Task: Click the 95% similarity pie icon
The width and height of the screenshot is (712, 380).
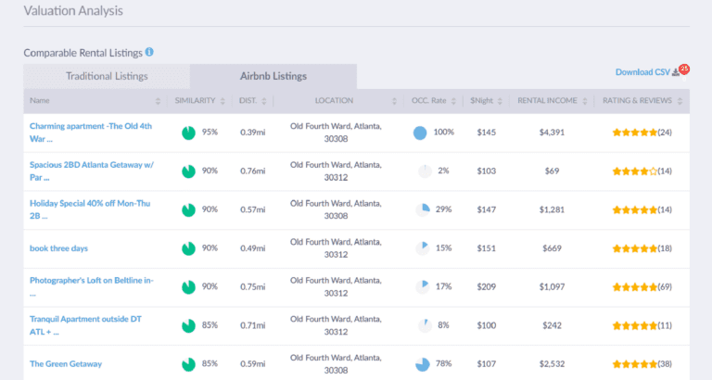Action: click(x=188, y=133)
